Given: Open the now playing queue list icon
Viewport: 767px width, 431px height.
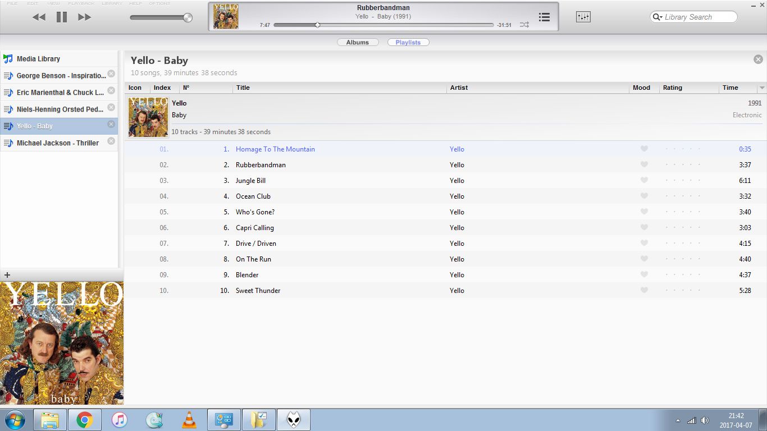Looking at the screenshot, I should [x=544, y=17].
